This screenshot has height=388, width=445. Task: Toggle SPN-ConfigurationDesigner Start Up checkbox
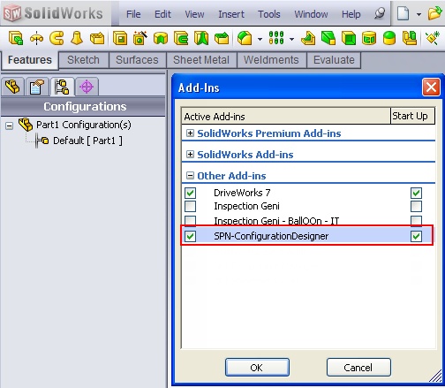click(x=416, y=236)
